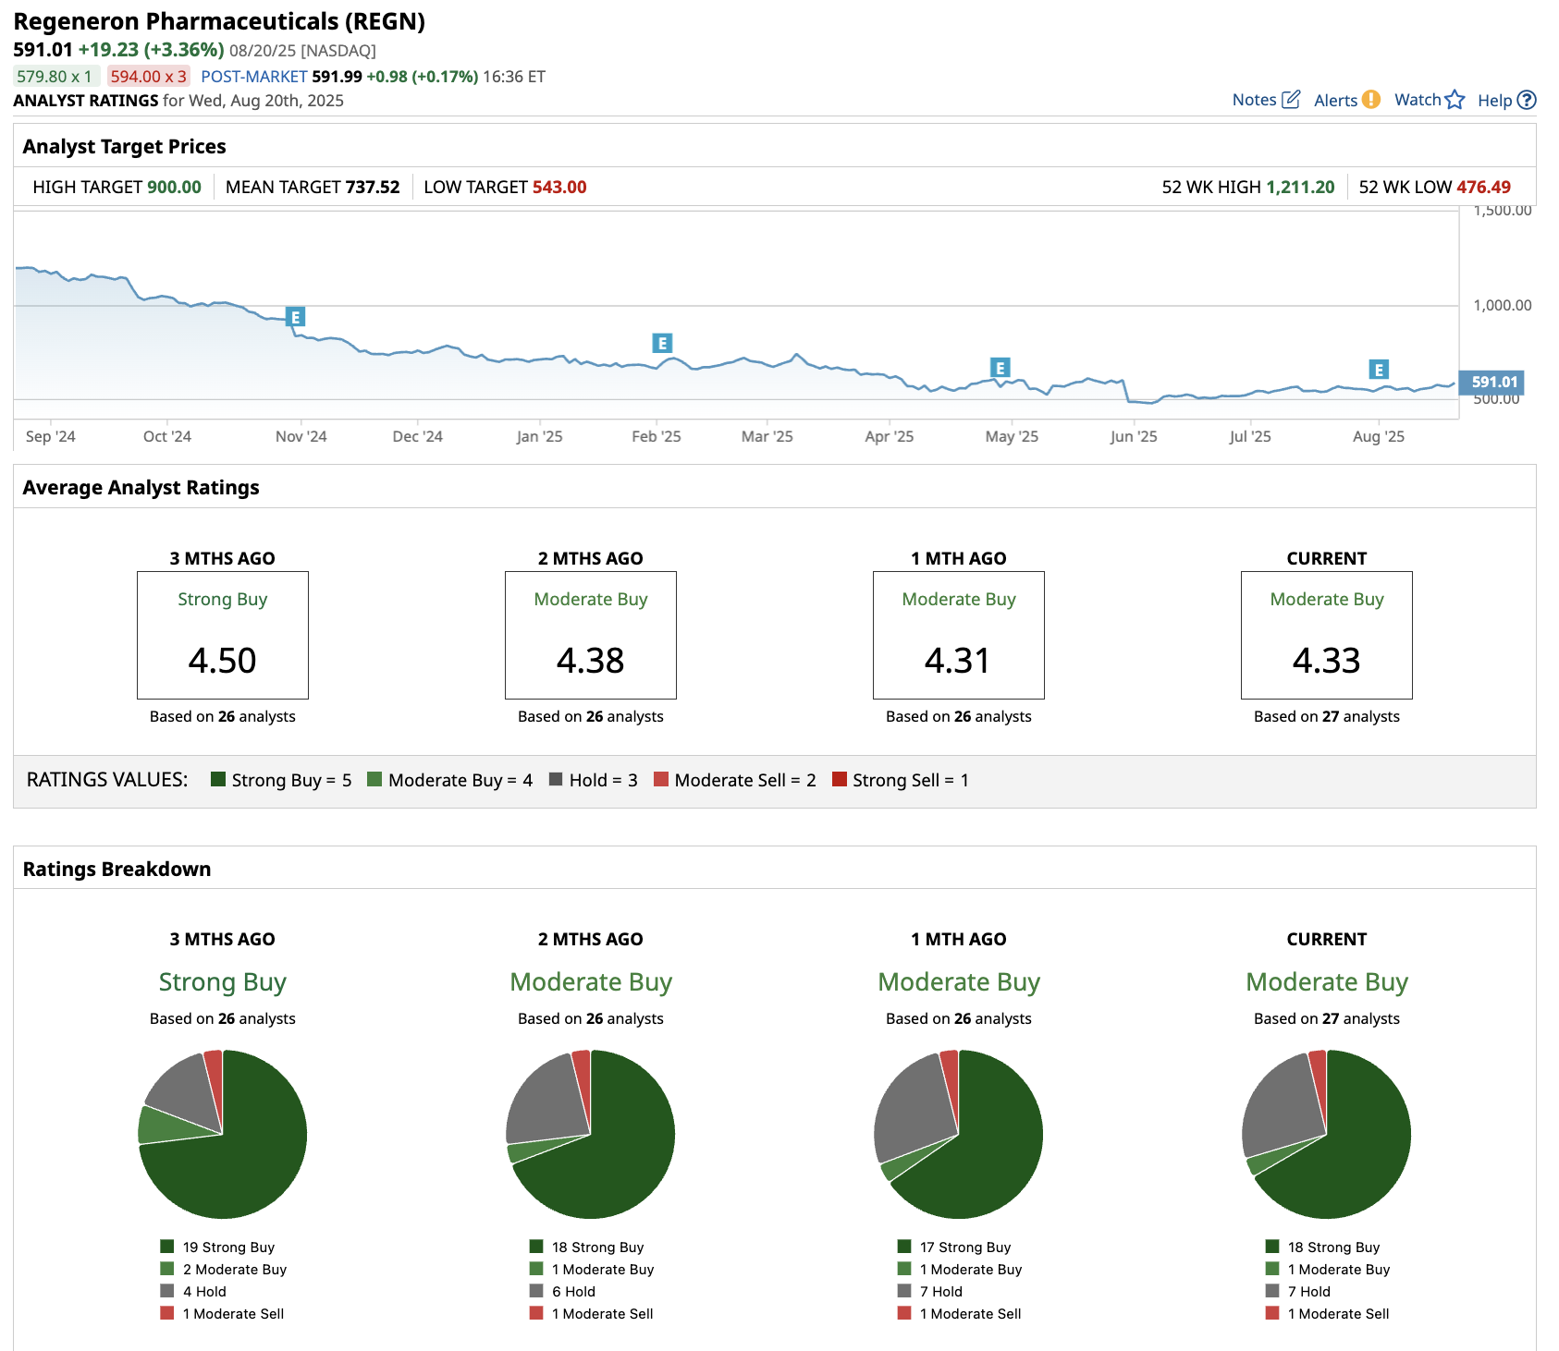
Task: Click the 2 MTHS AGO pie chart
Action: pyautogui.click(x=591, y=1134)
